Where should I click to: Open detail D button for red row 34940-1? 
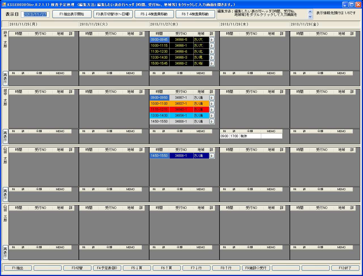tap(212, 110)
